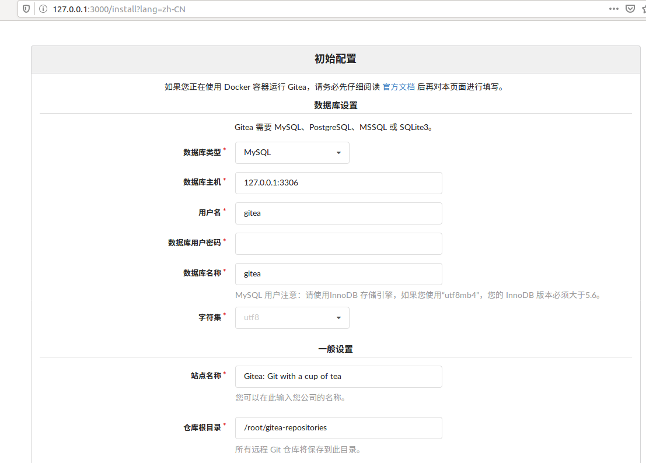Open the page actions three-dots menu
This screenshot has width=646, height=463.
pos(613,9)
